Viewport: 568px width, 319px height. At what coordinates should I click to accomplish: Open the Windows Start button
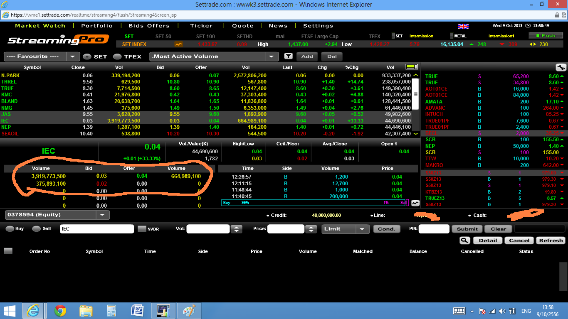10,311
